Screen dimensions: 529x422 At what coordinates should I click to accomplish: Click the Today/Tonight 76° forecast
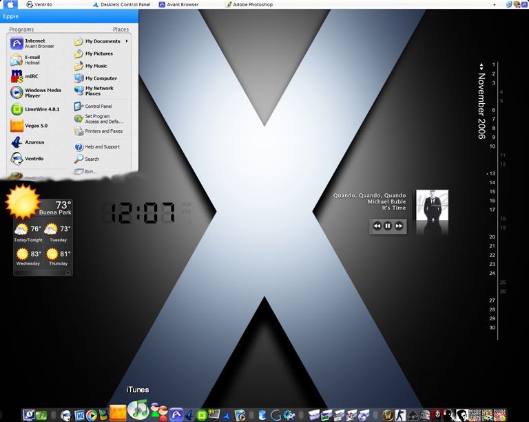[28, 233]
